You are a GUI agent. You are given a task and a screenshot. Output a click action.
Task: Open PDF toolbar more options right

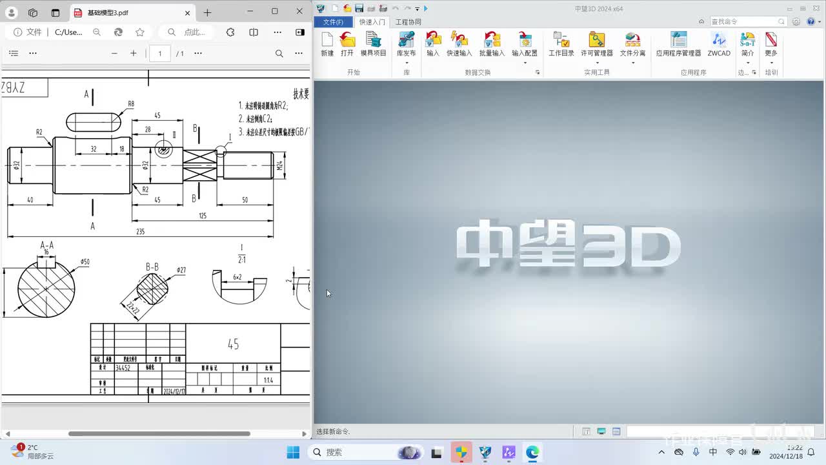pyautogui.click(x=299, y=54)
